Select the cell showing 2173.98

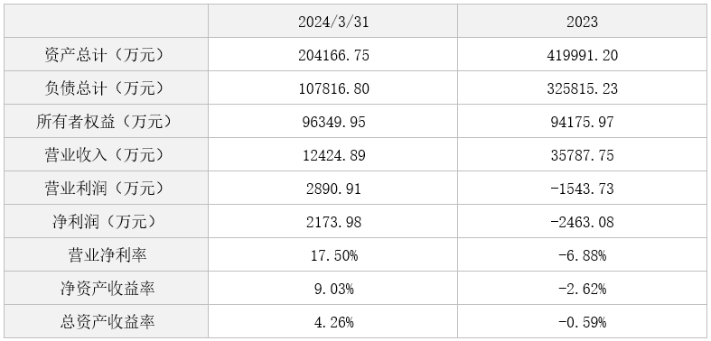pos(332,221)
